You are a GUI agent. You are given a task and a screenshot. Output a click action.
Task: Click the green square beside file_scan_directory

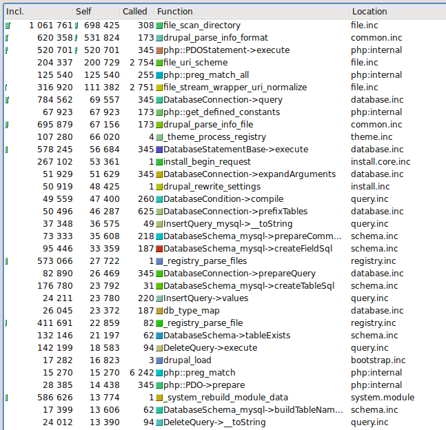[159, 25]
